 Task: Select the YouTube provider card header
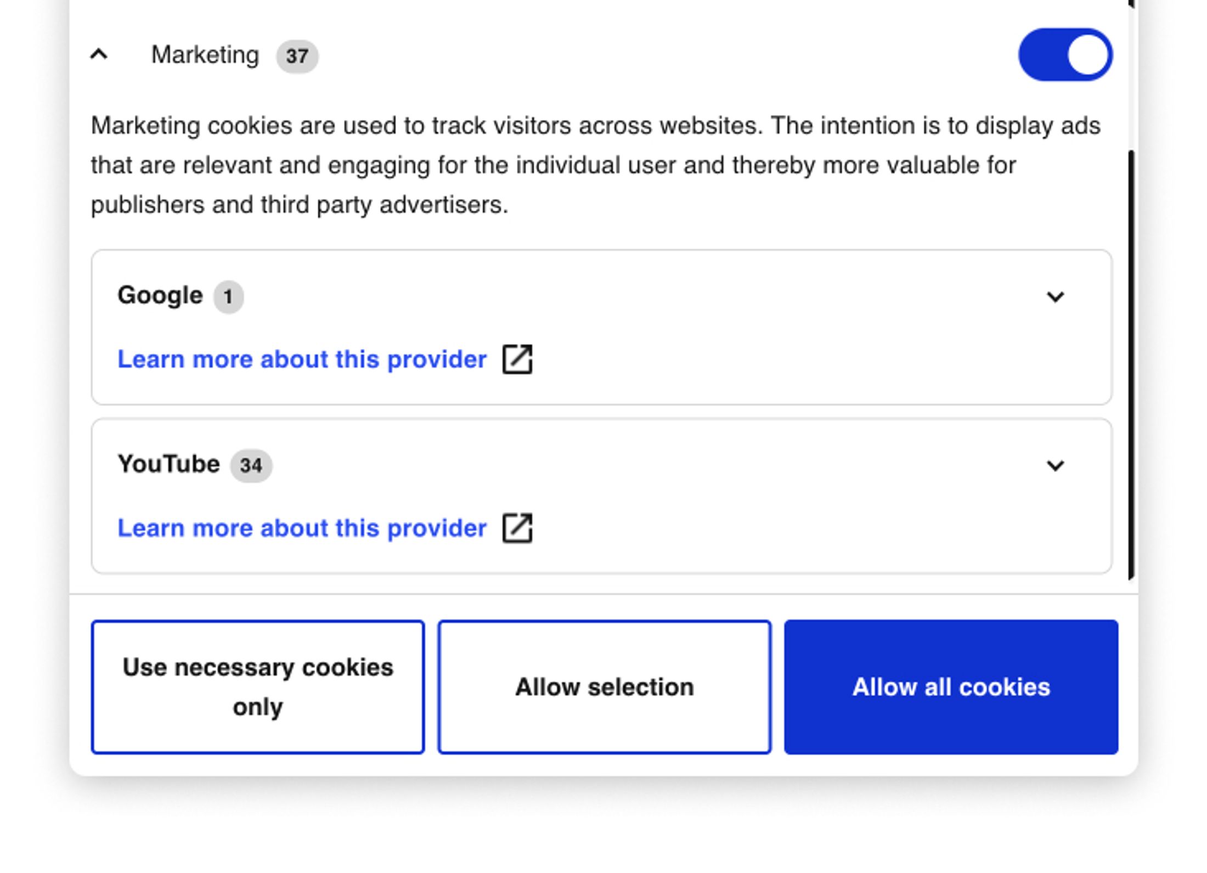166,464
